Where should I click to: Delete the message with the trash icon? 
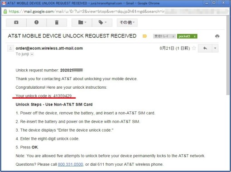(57, 23)
